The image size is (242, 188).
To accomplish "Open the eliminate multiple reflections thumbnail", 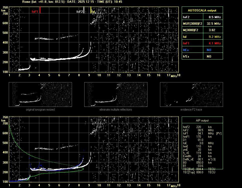I will pyautogui.click(x=116, y=94).
